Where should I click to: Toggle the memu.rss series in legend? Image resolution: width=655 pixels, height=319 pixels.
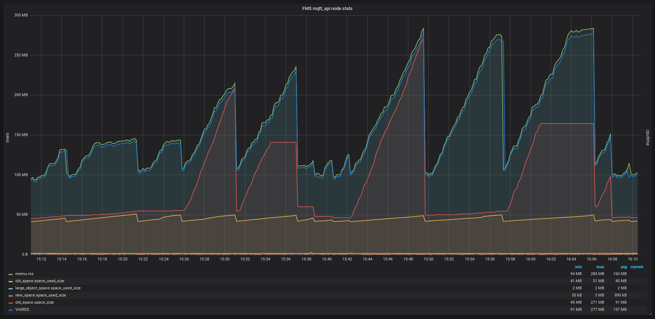pyautogui.click(x=24, y=274)
